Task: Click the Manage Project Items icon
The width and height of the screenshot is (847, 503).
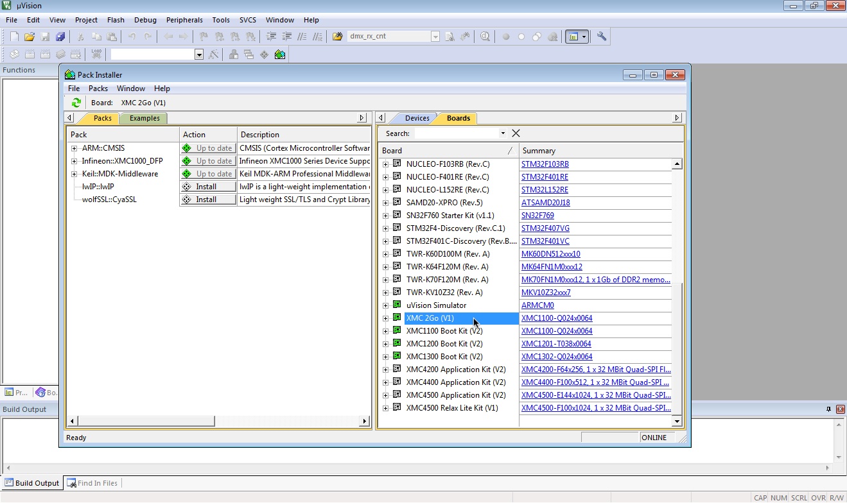Action: pyautogui.click(x=234, y=55)
